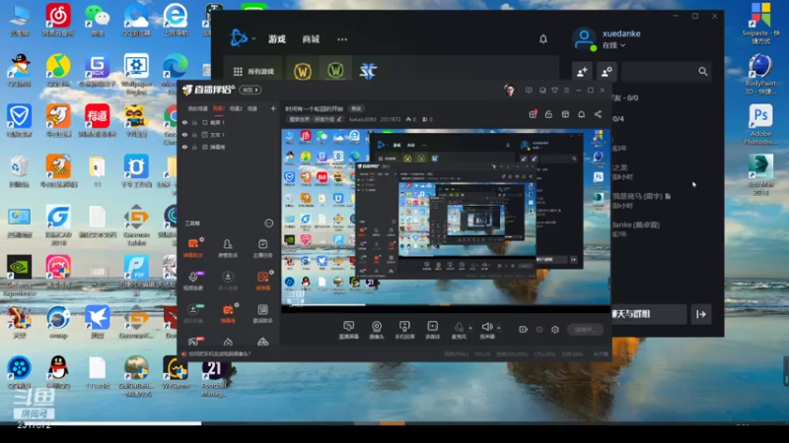
Task: Click the add friend icon in Battle.net
Action: click(x=582, y=72)
